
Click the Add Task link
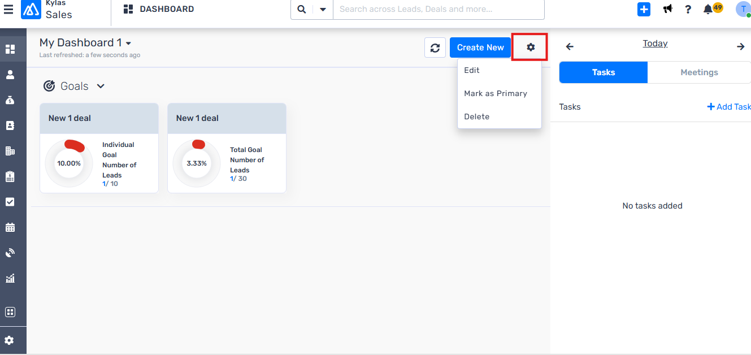[x=729, y=107]
